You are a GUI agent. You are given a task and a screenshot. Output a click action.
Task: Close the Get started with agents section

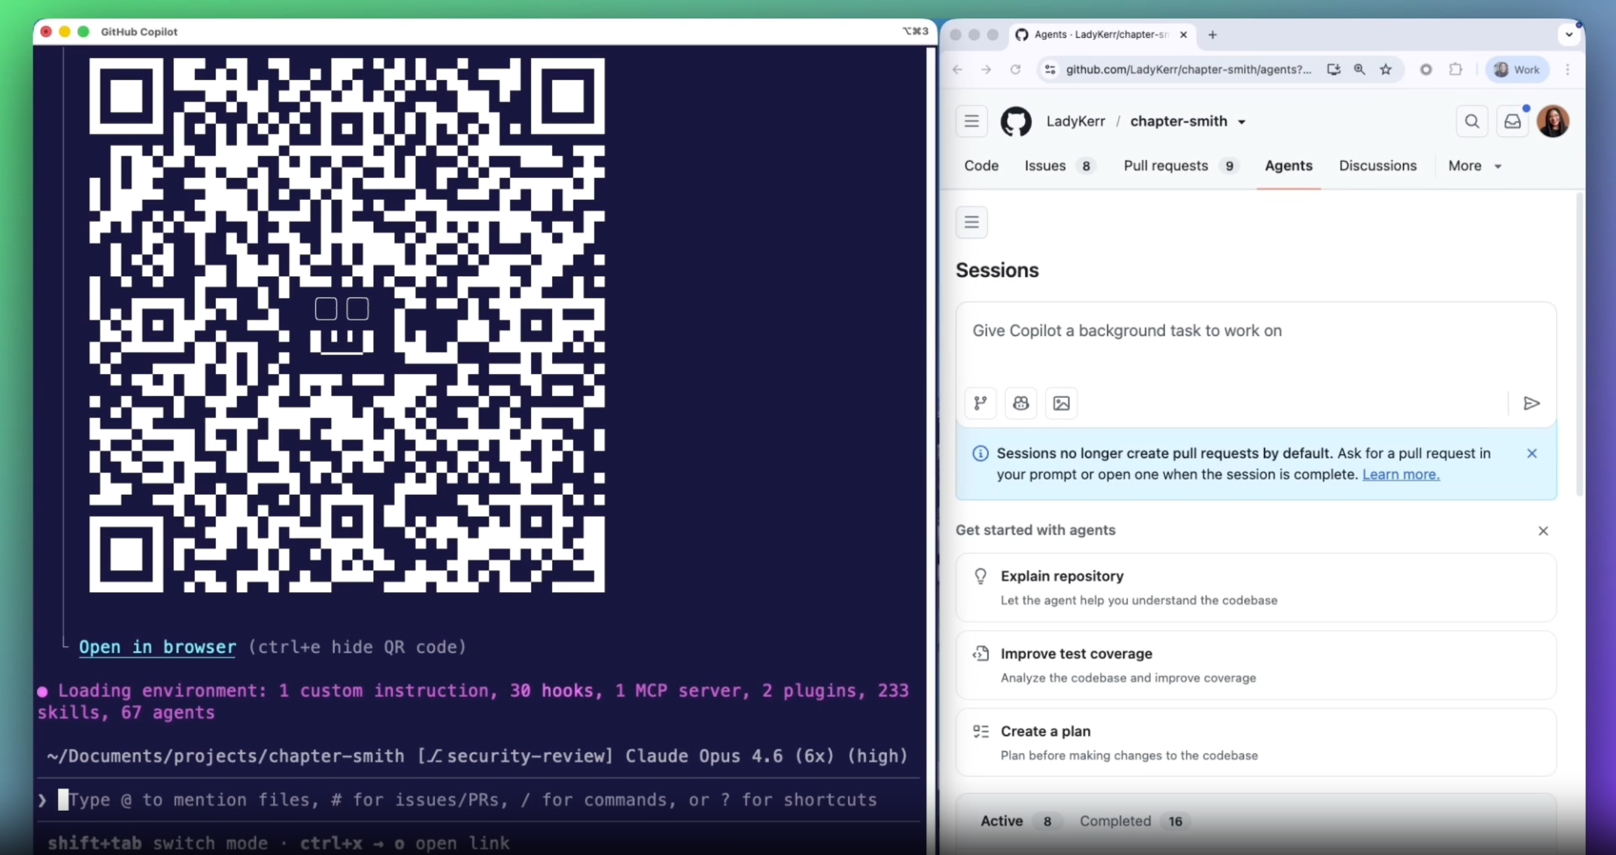[x=1543, y=531]
